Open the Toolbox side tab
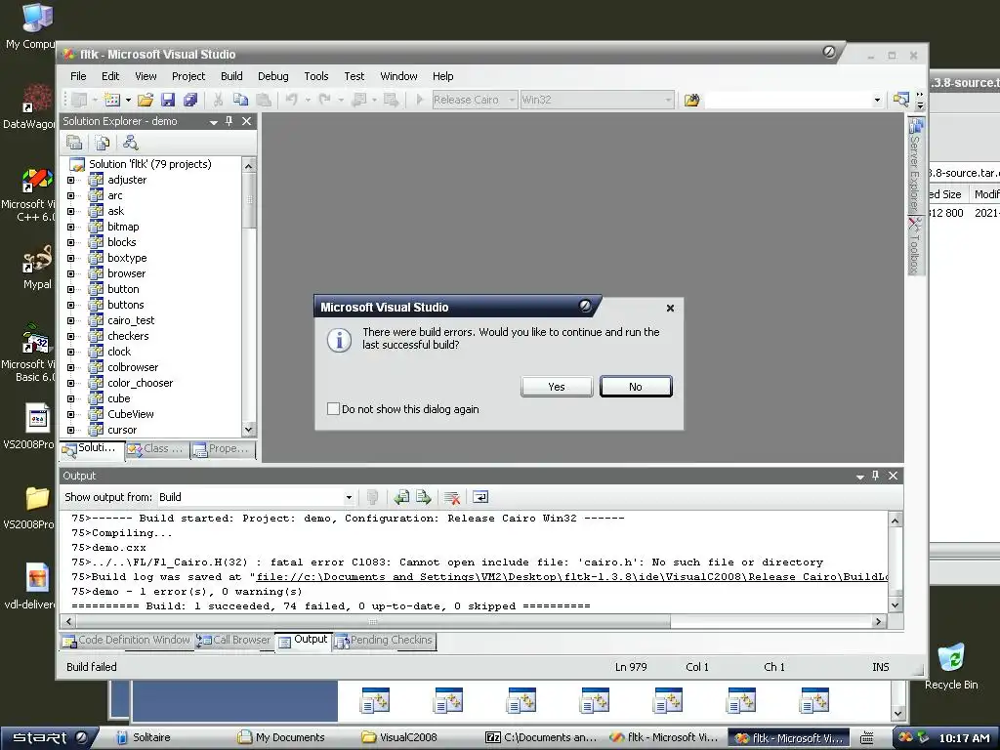 [x=916, y=246]
